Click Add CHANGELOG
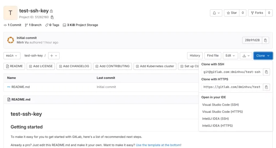This screenshot has height=148, width=276. point(74,66)
